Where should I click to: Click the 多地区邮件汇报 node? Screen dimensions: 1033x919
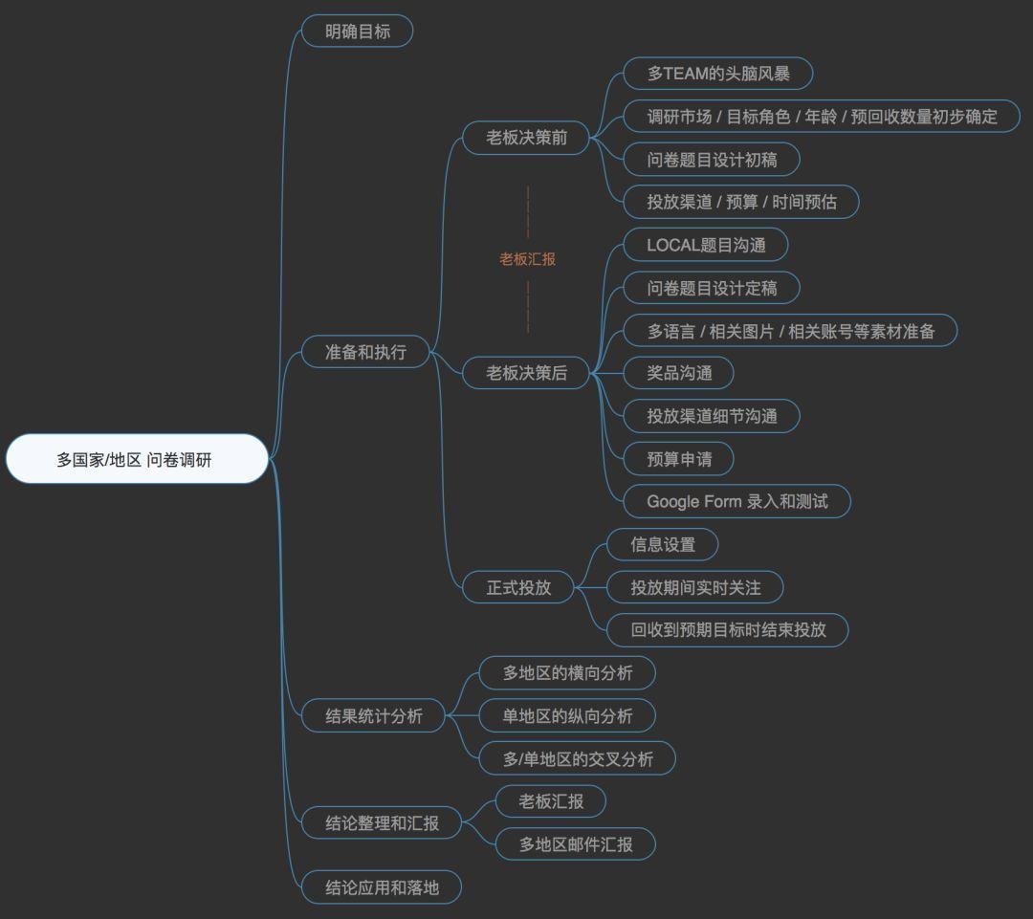coord(576,844)
